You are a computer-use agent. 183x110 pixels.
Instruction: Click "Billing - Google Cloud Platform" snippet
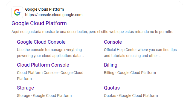(130, 73)
